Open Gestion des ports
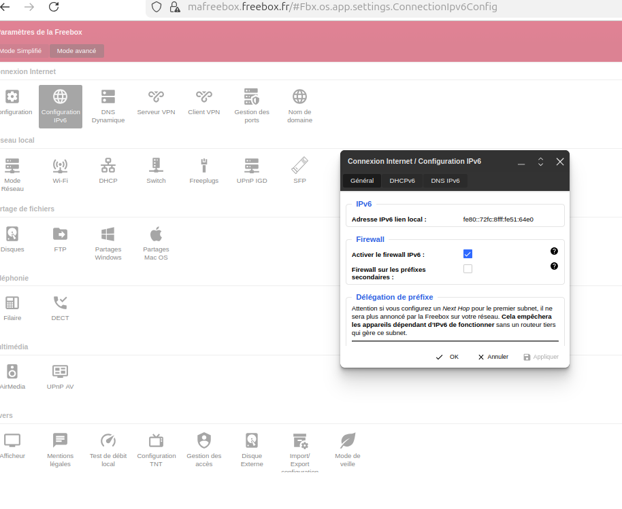Image resolution: width=622 pixels, height=509 pixels. tap(252, 107)
